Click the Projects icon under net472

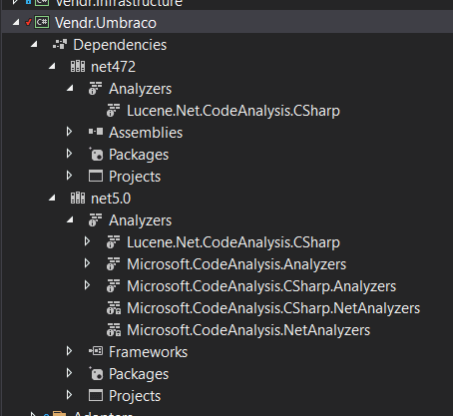point(96,176)
